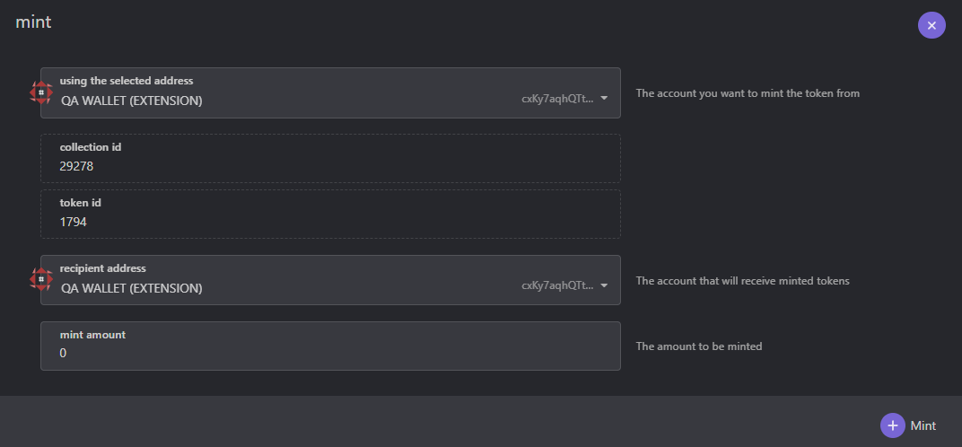Click the 'mint' dialog title
This screenshot has width=962, height=447.
pos(33,22)
